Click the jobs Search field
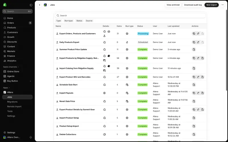The image size is (228, 142). (x=130, y=16)
